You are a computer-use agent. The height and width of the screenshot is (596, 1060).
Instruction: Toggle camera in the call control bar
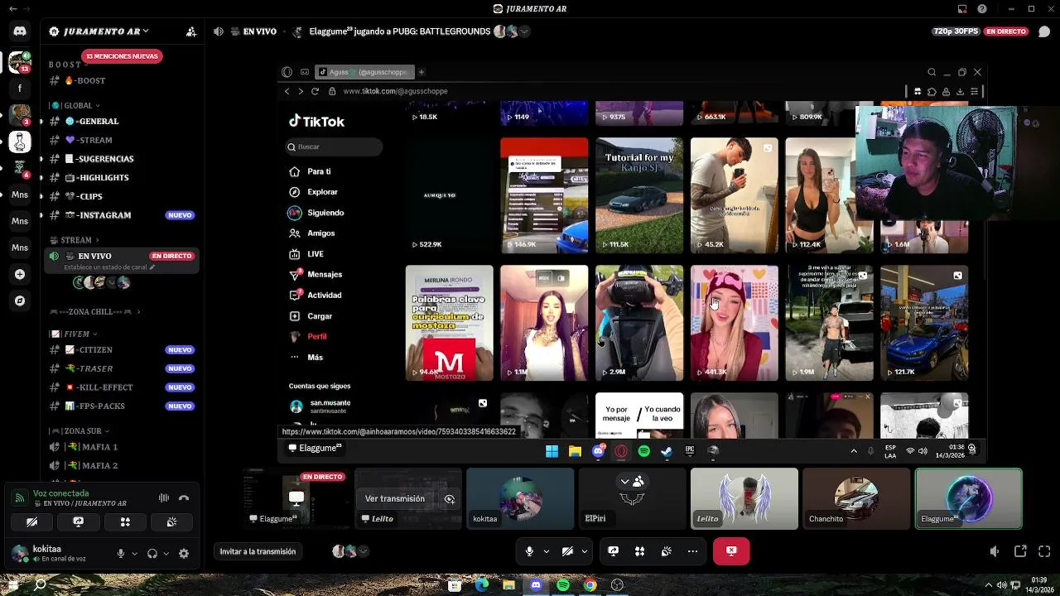[567, 551]
